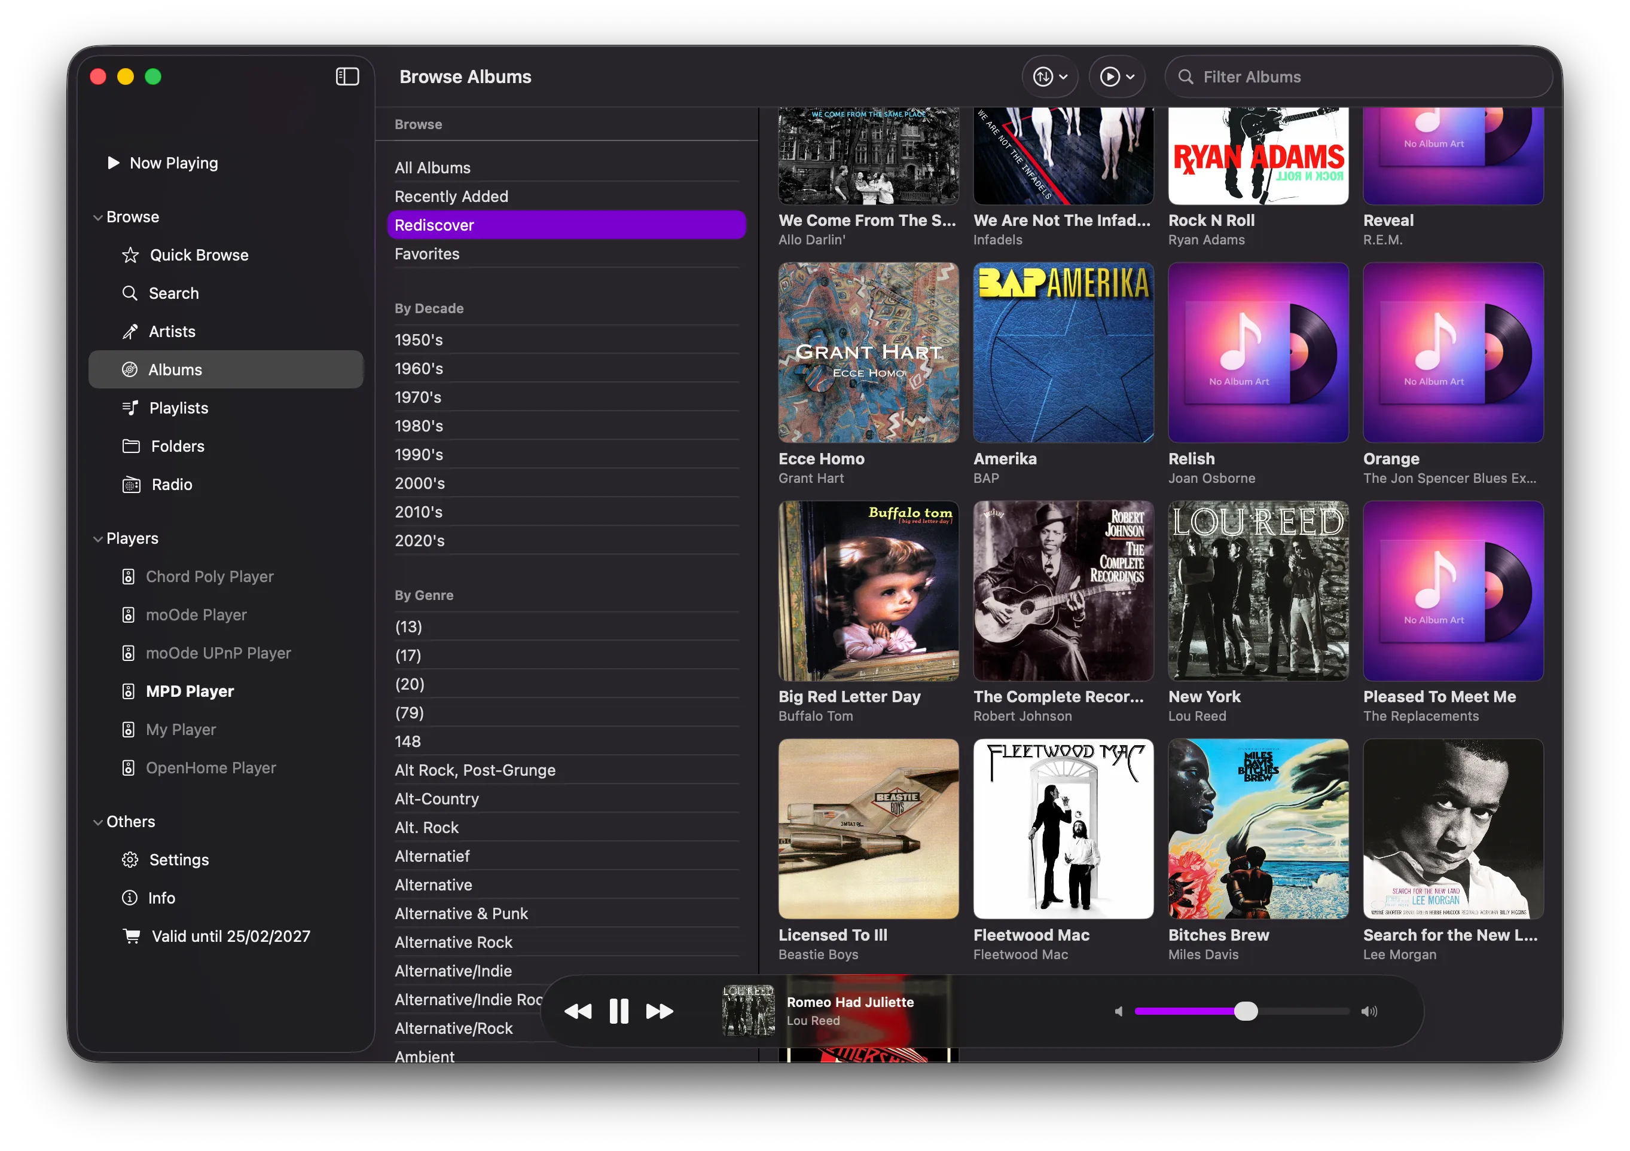
Task: Click the loud speaker volume icon
Action: pos(1369,1011)
